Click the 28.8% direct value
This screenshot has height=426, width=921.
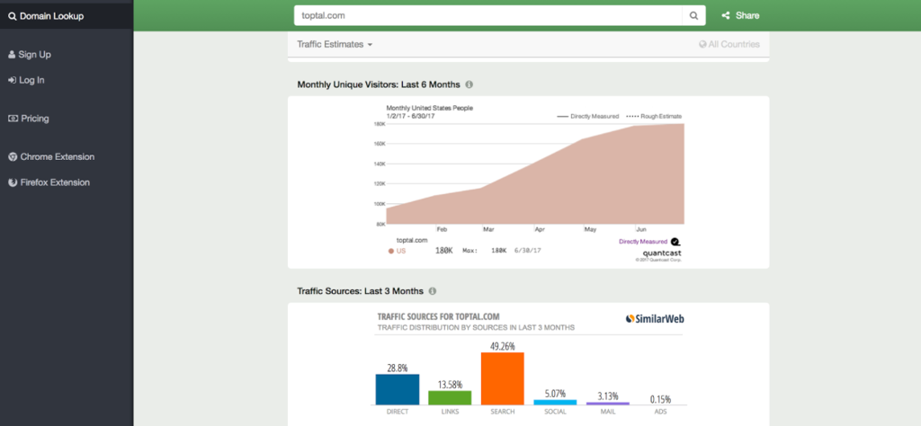click(397, 368)
